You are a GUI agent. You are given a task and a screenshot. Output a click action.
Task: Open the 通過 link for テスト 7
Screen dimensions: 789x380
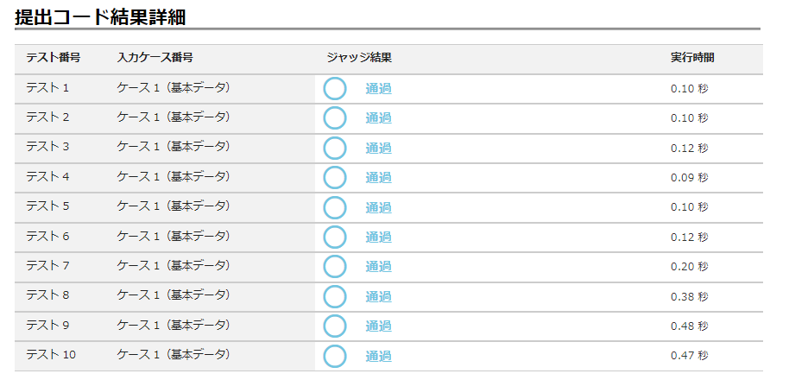point(378,267)
